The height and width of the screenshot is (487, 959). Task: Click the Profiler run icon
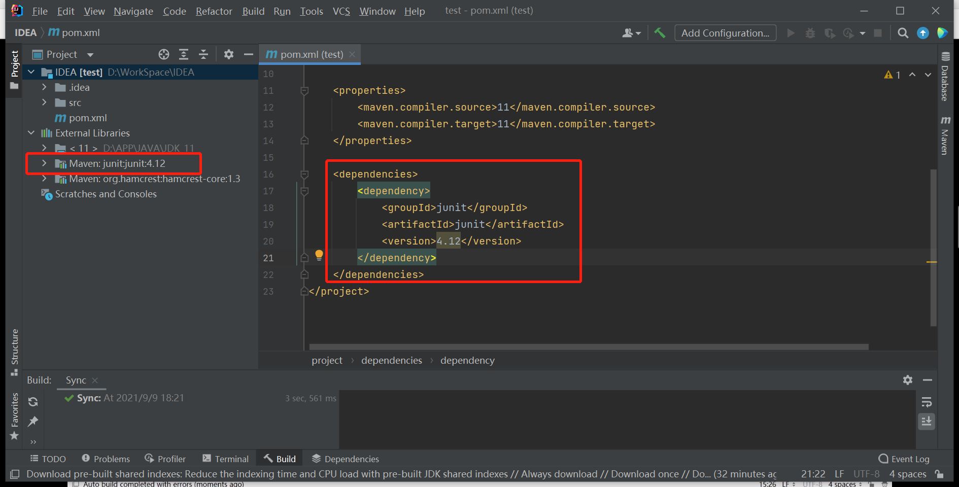(848, 33)
